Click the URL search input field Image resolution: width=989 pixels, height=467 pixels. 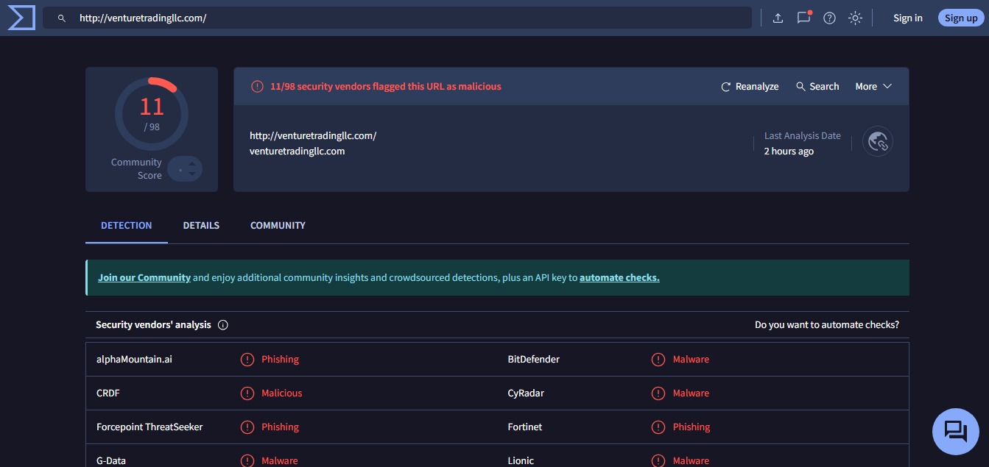point(405,18)
